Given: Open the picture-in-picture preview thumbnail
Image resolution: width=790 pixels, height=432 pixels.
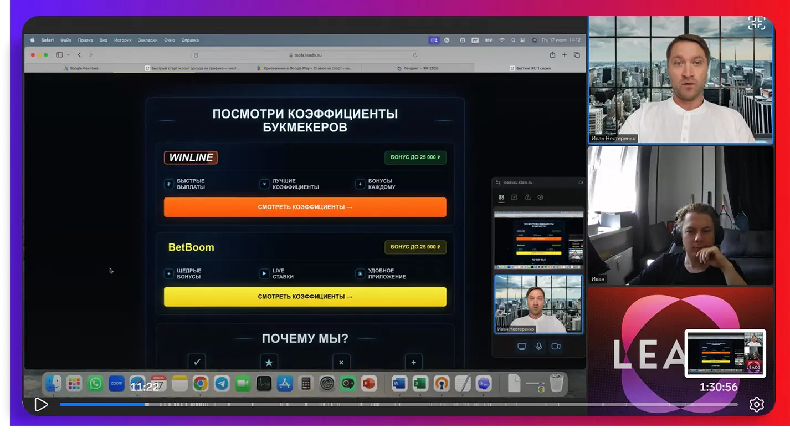Looking at the screenshot, I should (725, 353).
